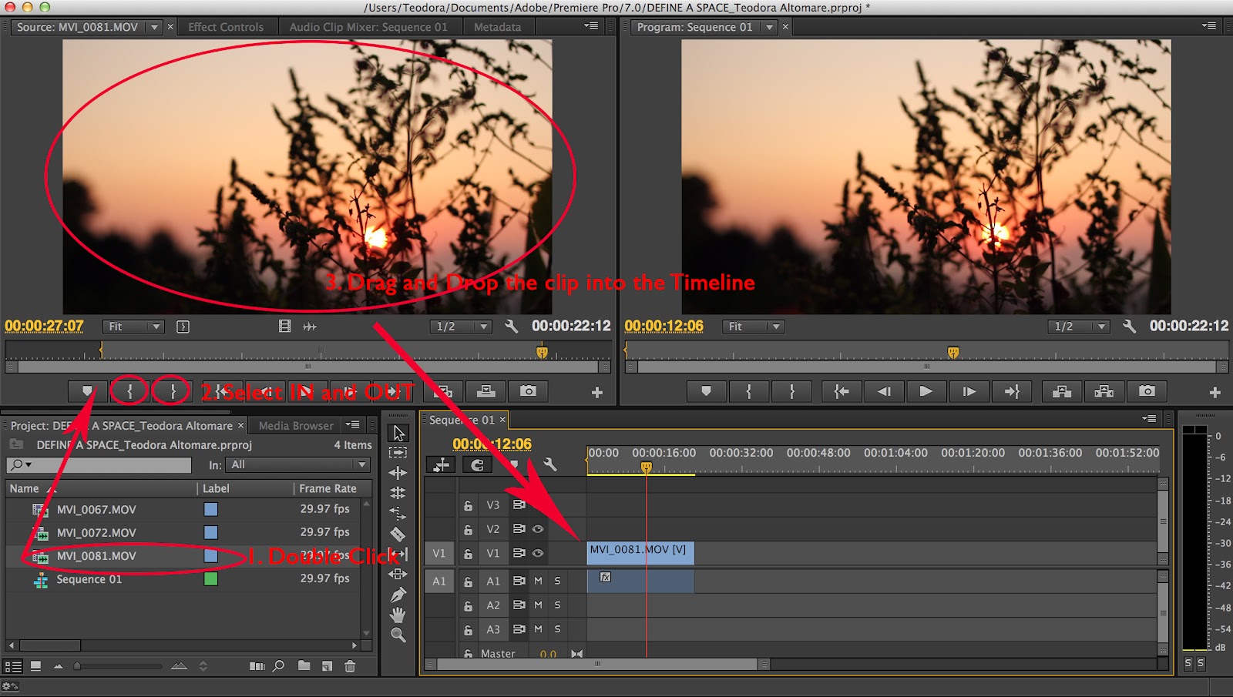Select the Zoom tool
Image resolution: width=1233 pixels, height=697 pixels.
tap(398, 635)
